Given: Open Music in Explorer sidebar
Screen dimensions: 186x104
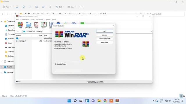Looking at the screenshot, I should (x=9, y=43).
